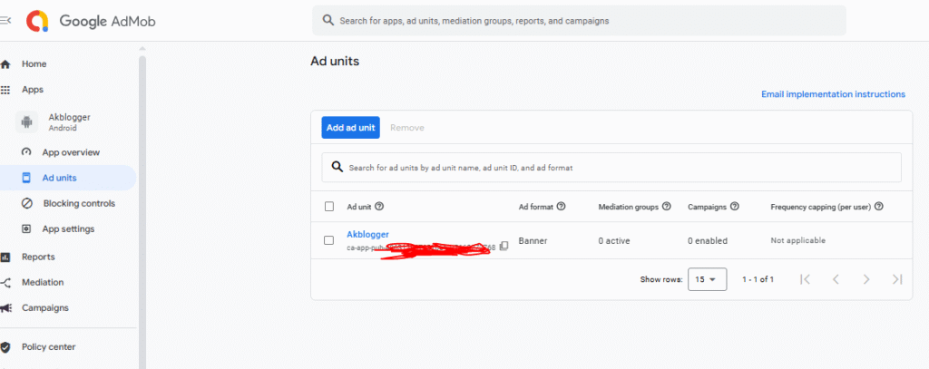Image resolution: width=929 pixels, height=369 pixels.
Task: Open help tooltip beside Ad format column
Action: [x=561, y=207]
